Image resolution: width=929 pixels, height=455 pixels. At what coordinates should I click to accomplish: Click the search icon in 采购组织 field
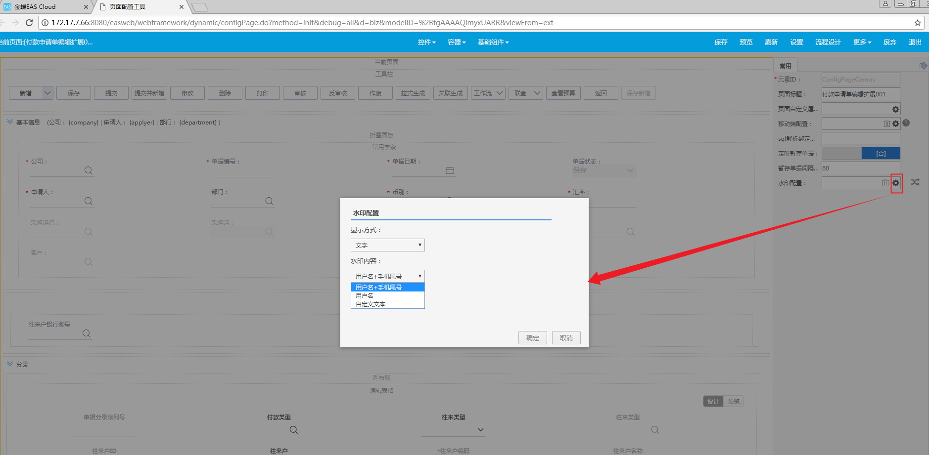tap(89, 232)
